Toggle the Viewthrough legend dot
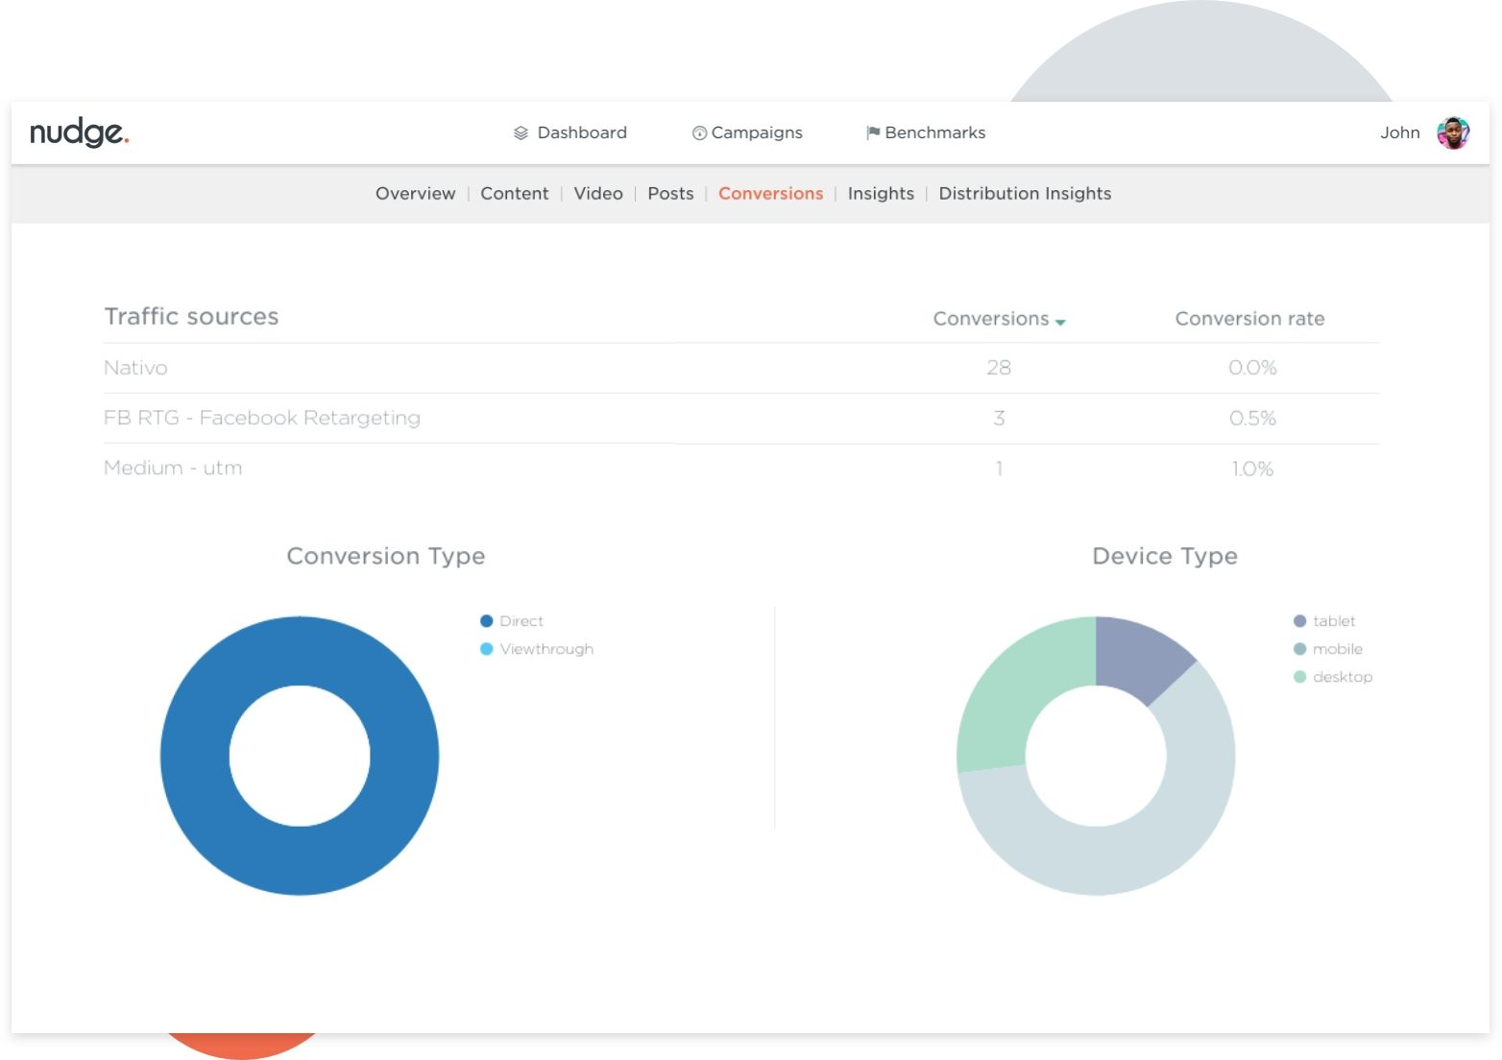Image resolution: width=1502 pixels, height=1060 pixels. [486, 649]
